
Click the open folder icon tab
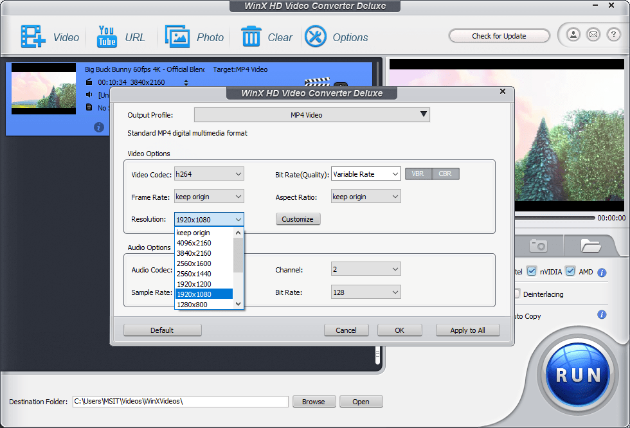590,245
